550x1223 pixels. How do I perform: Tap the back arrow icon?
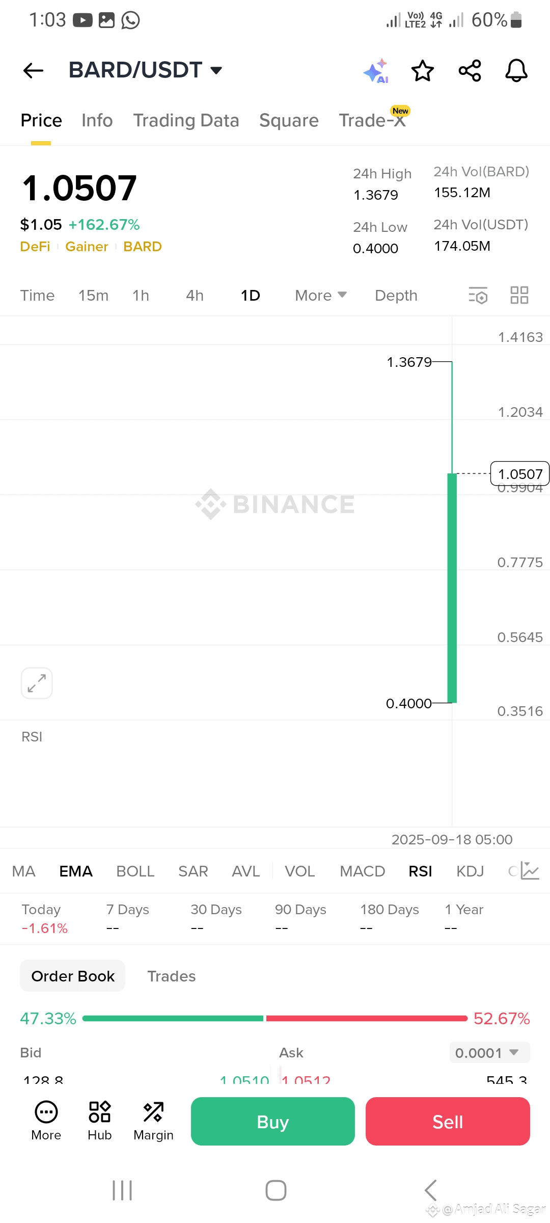pyautogui.click(x=34, y=70)
